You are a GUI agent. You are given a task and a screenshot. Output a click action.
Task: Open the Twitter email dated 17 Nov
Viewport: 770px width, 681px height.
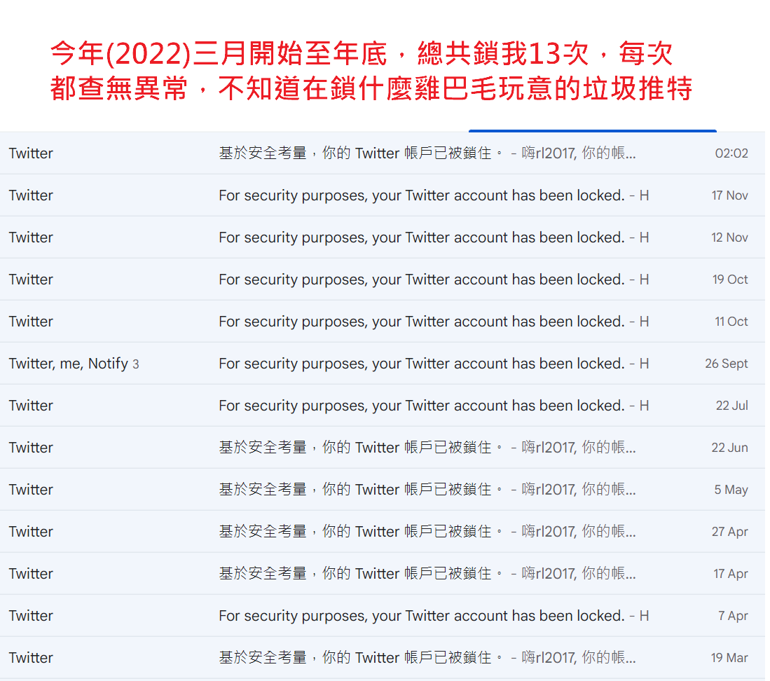point(383,195)
